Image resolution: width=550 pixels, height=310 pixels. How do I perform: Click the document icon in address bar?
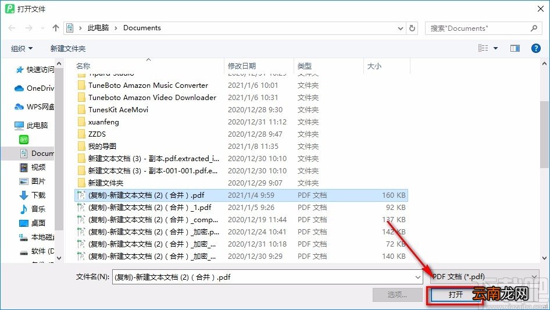[70, 28]
